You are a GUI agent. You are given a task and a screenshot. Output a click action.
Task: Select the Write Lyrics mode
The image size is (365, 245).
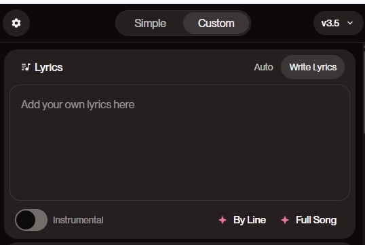pyautogui.click(x=313, y=67)
